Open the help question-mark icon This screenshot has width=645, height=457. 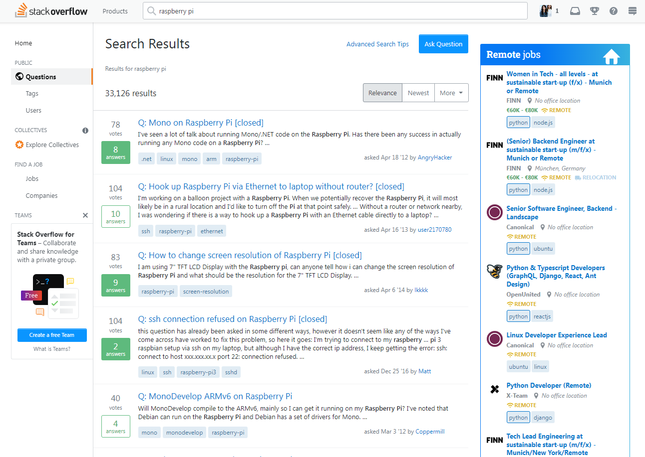pyautogui.click(x=614, y=11)
